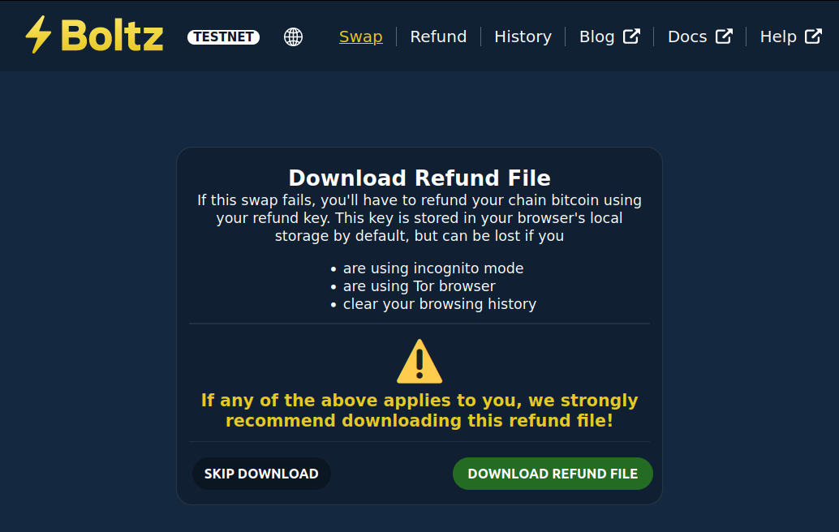Go to the Swap page
Screen dimensions: 839x532
[x=360, y=36]
